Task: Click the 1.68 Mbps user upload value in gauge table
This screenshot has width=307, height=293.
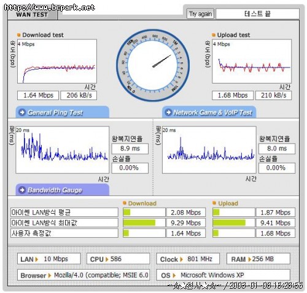Action: click(276, 233)
